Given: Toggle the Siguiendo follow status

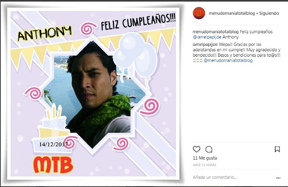Looking at the screenshot, I should [269, 13].
